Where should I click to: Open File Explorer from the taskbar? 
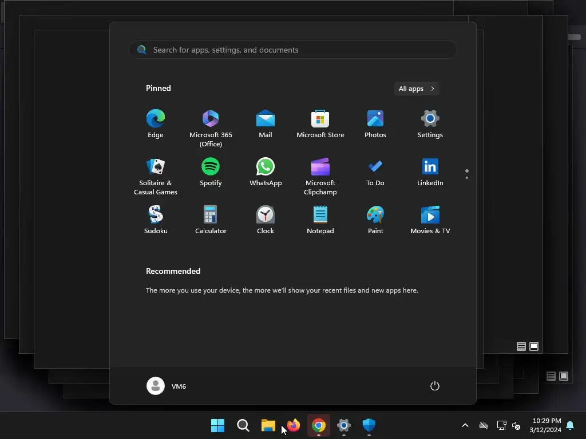point(268,425)
